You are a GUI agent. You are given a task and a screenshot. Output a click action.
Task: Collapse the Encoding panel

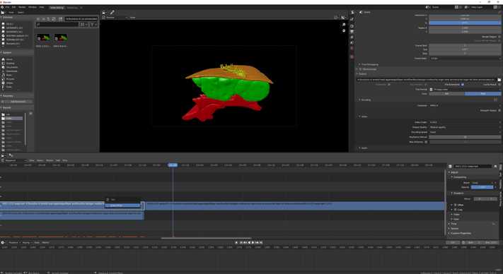click(x=365, y=100)
